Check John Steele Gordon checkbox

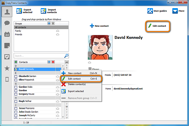coord(16,112)
